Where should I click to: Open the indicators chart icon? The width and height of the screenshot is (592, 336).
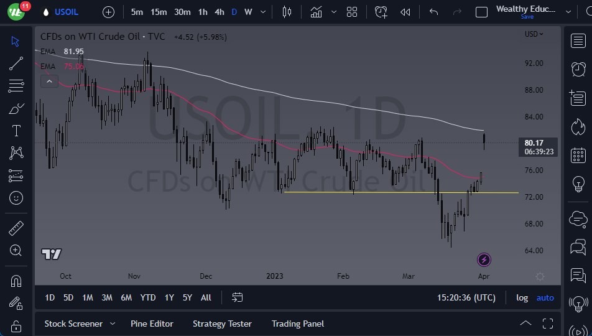[x=317, y=12]
